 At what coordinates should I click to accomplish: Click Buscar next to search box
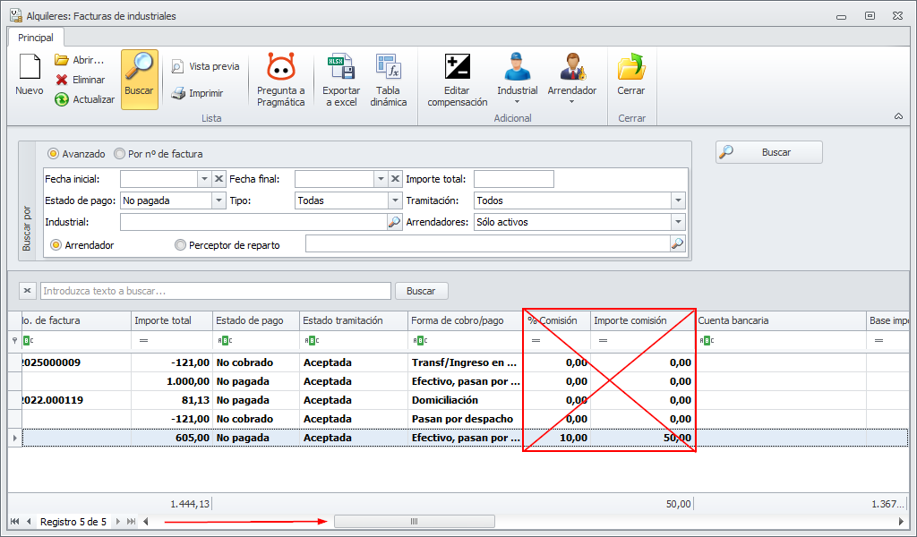[x=421, y=290]
